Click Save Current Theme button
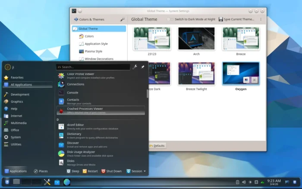This screenshot has height=189, width=302. pyautogui.click(x=236, y=19)
